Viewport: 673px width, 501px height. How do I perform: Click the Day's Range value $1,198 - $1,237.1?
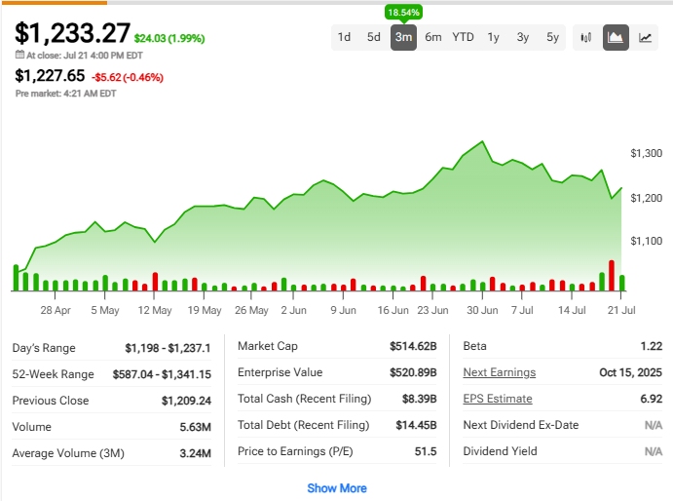pos(168,348)
